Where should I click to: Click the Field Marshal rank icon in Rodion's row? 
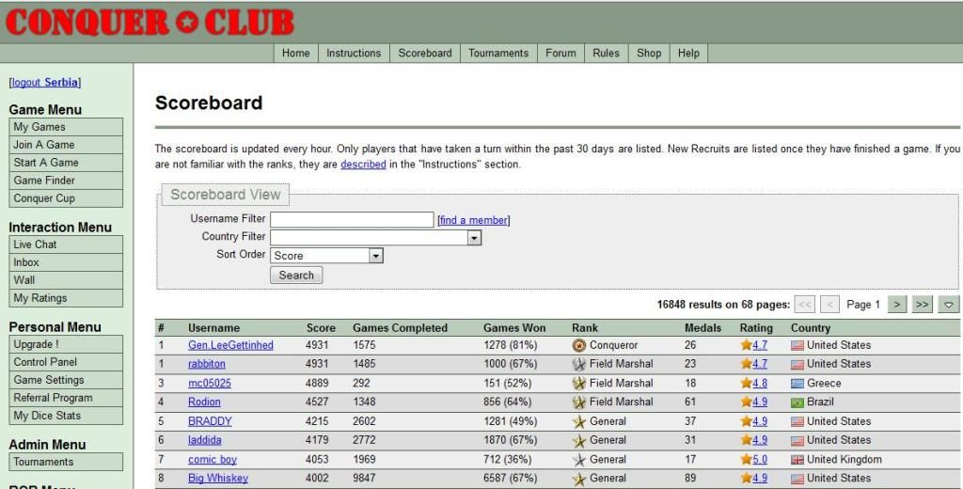(x=578, y=402)
